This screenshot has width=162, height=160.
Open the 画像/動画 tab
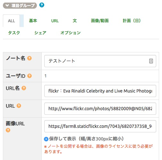click(100, 21)
